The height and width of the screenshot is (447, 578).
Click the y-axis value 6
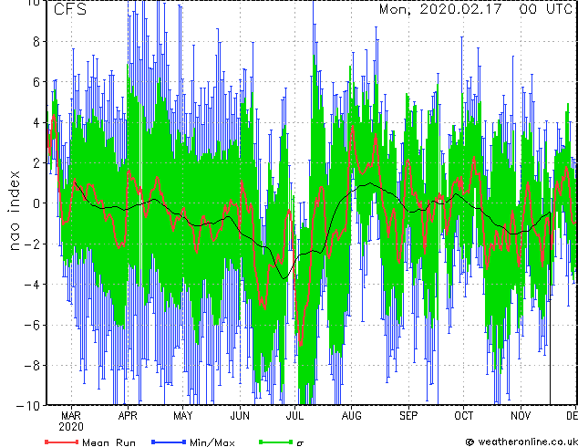click(x=36, y=82)
